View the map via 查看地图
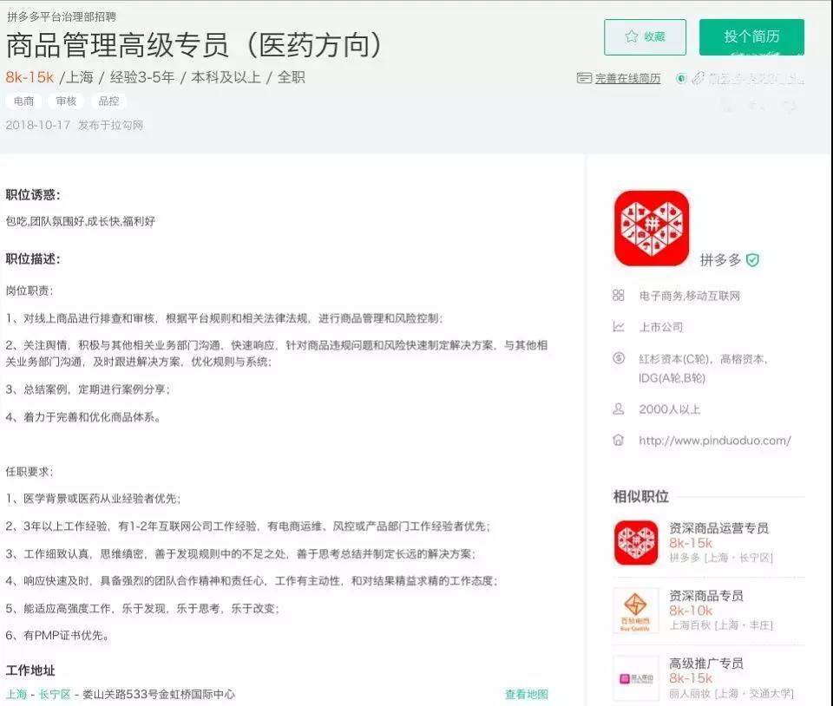The width and height of the screenshot is (833, 706). point(526,694)
